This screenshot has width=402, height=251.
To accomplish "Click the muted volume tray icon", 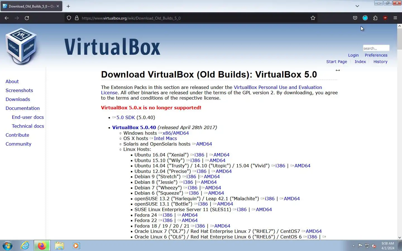I will (x=374, y=246).
